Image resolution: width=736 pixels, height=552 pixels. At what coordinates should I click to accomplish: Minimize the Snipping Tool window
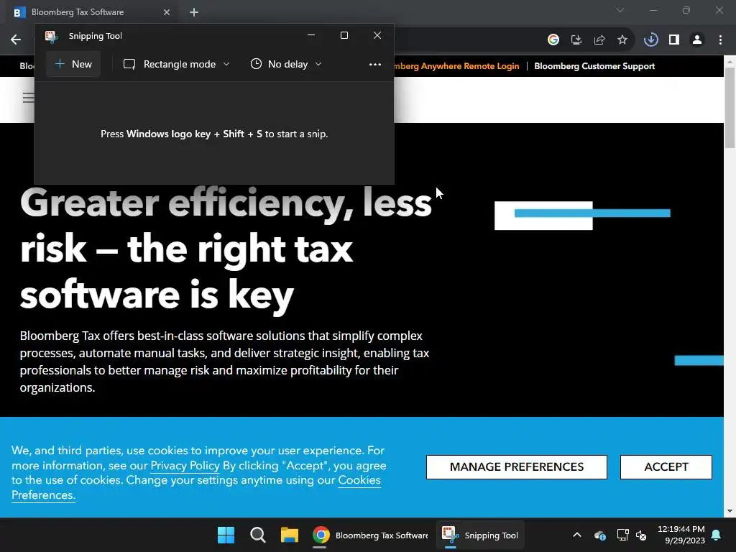(x=310, y=35)
